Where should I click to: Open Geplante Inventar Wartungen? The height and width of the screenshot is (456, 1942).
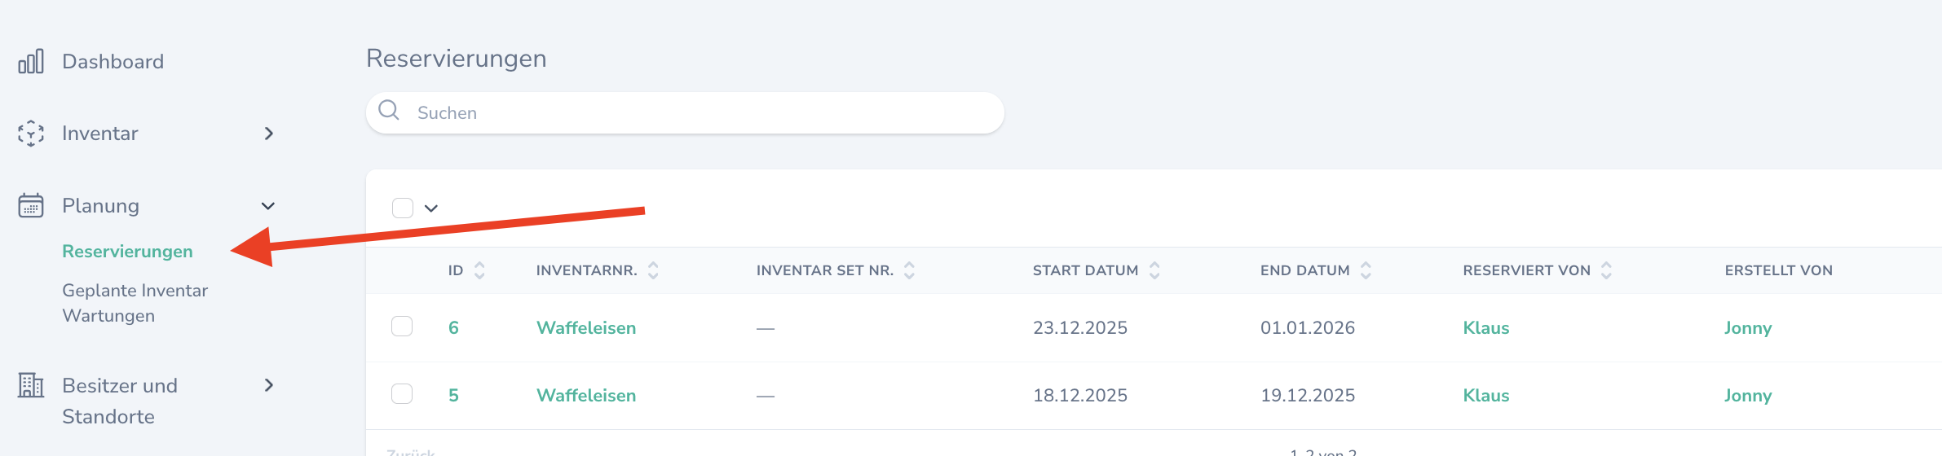pos(135,303)
